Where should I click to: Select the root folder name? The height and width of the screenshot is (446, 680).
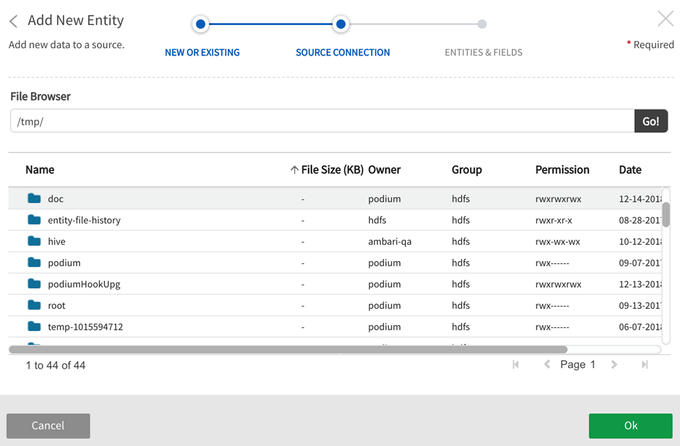click(56, 305)
